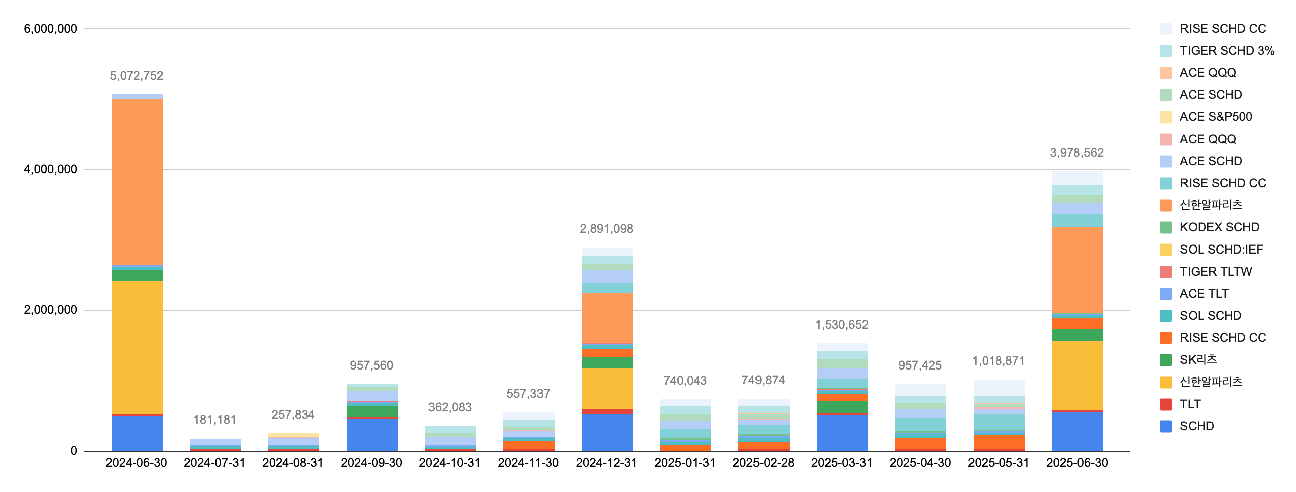Select the green SK리츠 legend swatch
Viewport: 1296px width, 492px height.
pos(1165,359)
